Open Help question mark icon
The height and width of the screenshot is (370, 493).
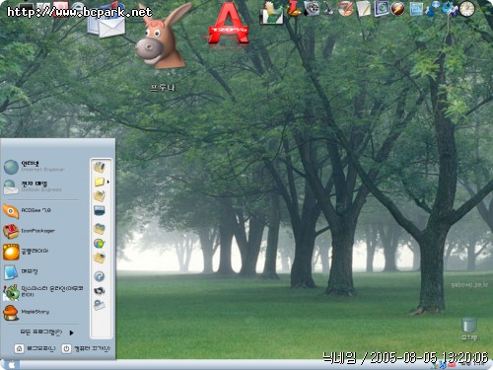(x=99, y=276)
